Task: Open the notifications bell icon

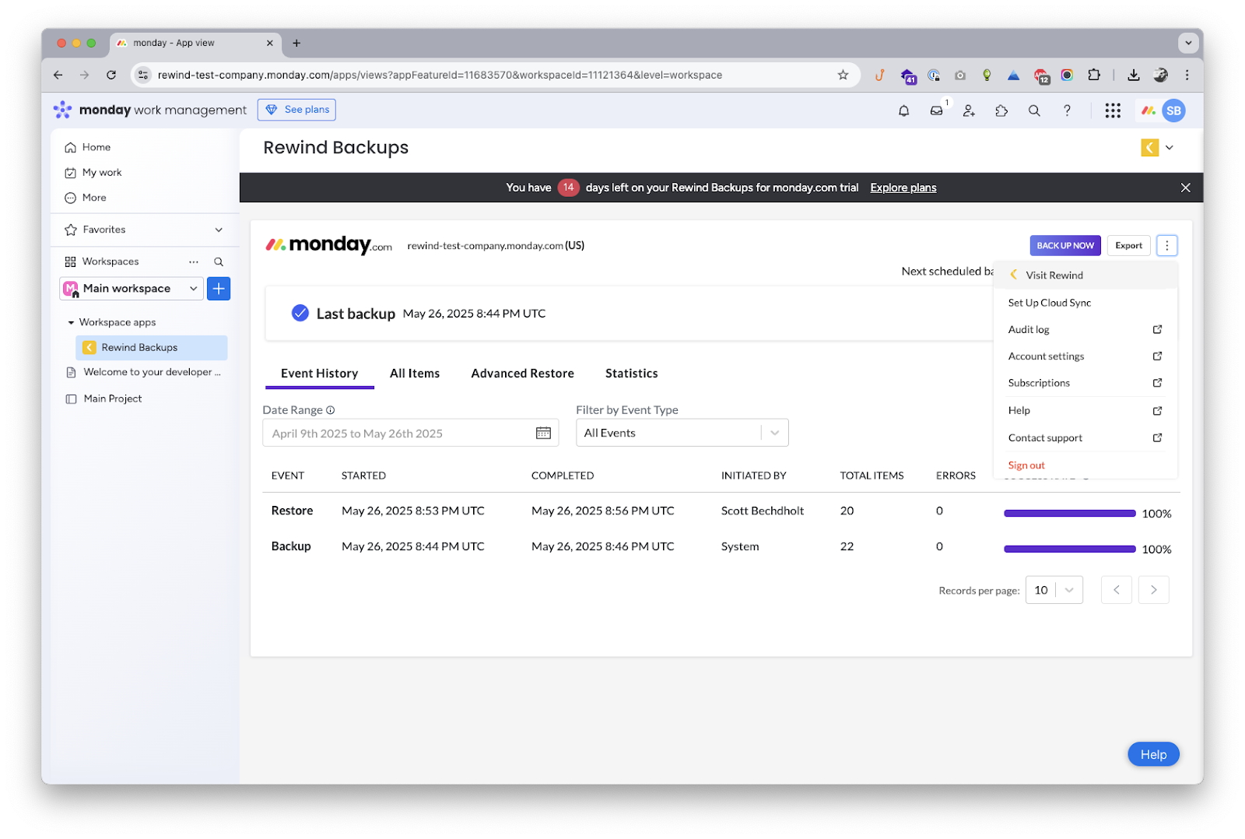Action: 903,111
